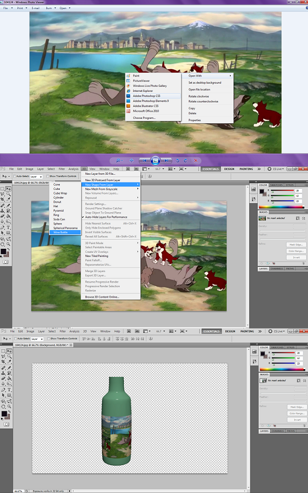Go to next photo in Photo Viewer
The height and width of the screenshot is (493, 308).
166,160
